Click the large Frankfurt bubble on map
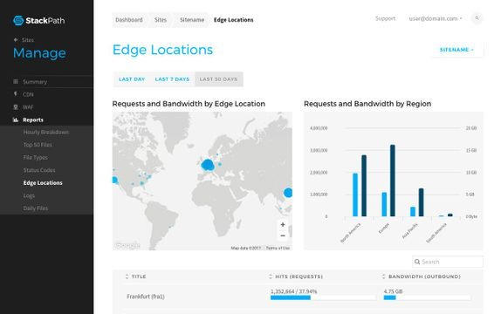This screenshot has width=501, height=314. [208, 165]
